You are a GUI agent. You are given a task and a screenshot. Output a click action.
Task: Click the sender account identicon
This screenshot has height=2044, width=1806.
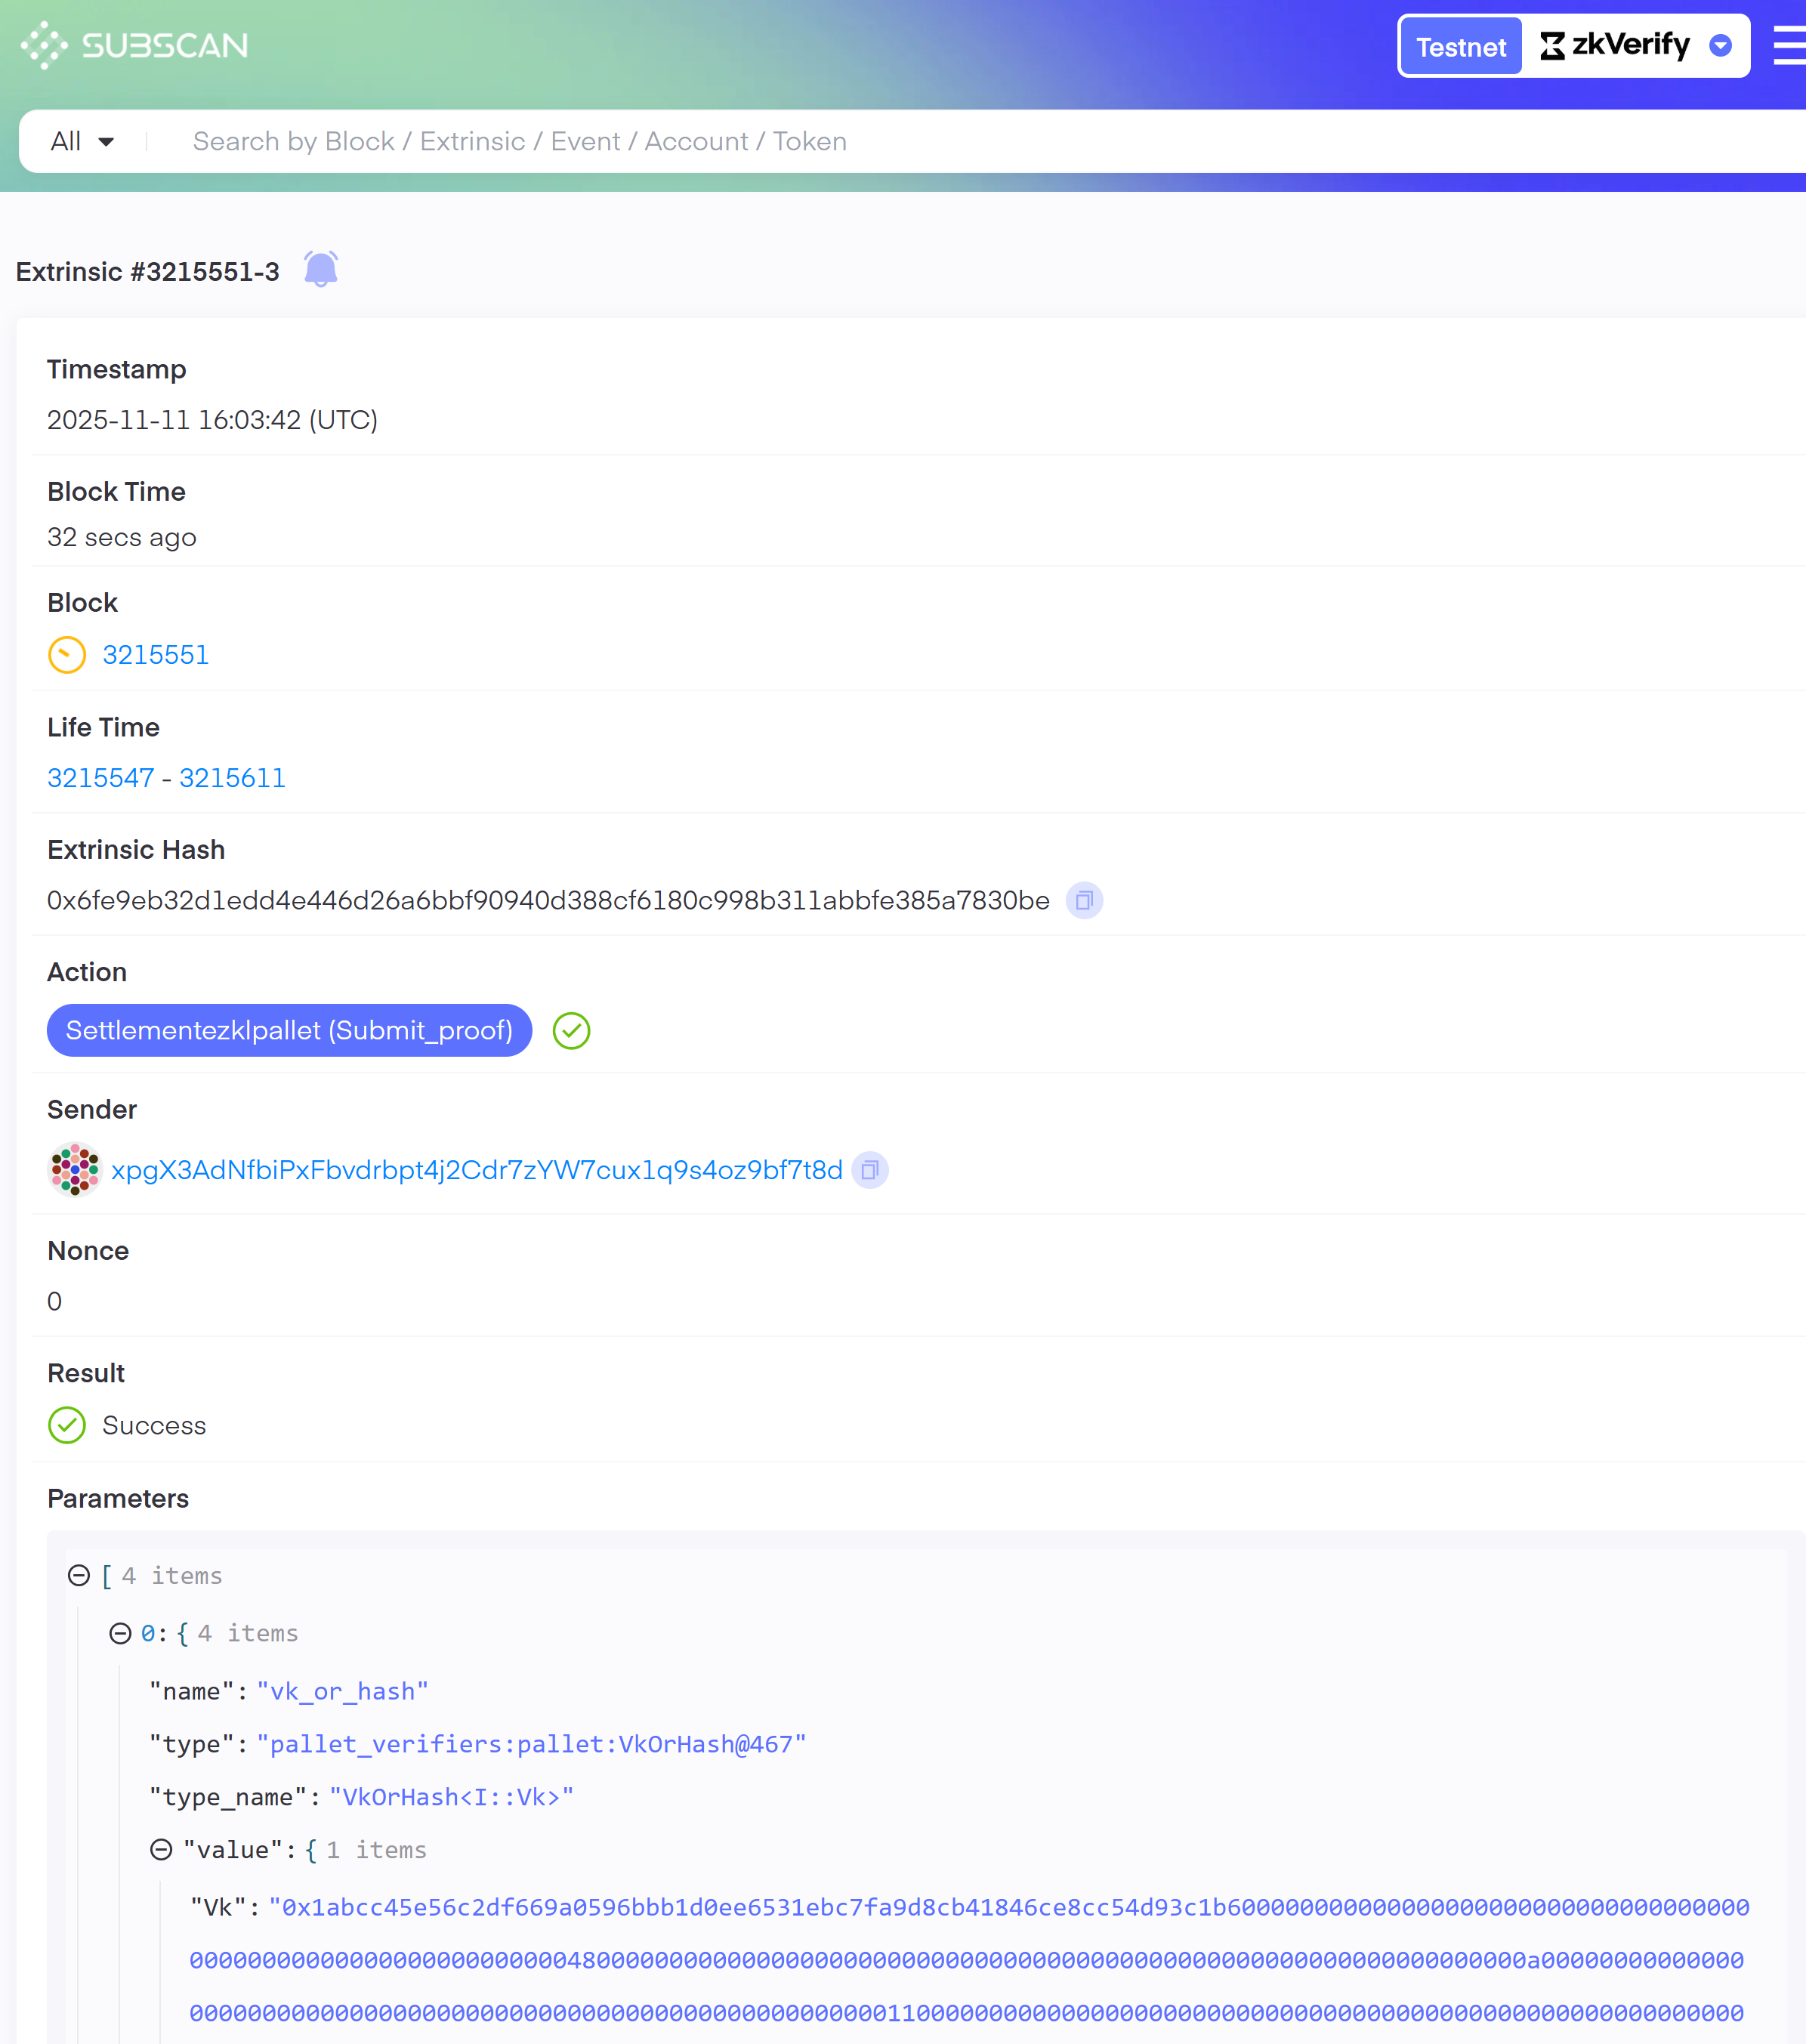[75, 1170]
